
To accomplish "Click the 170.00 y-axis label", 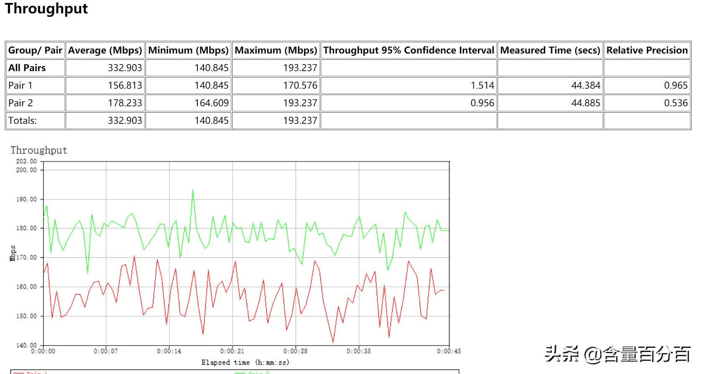I will (26, 257).
